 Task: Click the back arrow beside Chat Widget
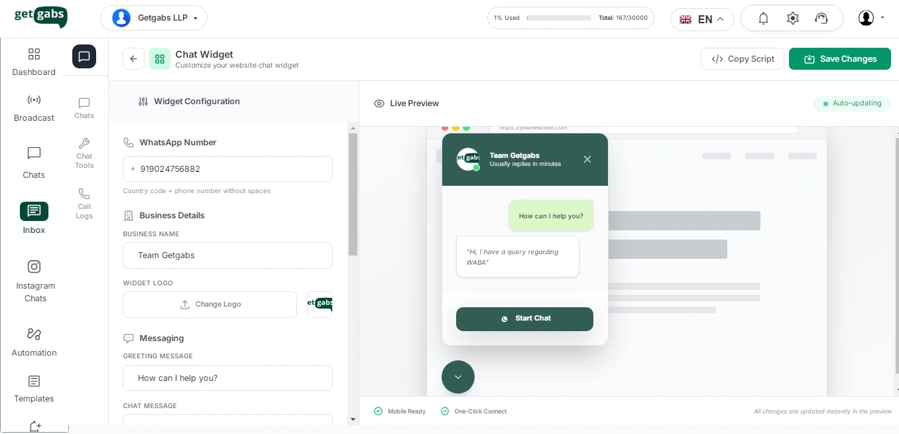133,58
